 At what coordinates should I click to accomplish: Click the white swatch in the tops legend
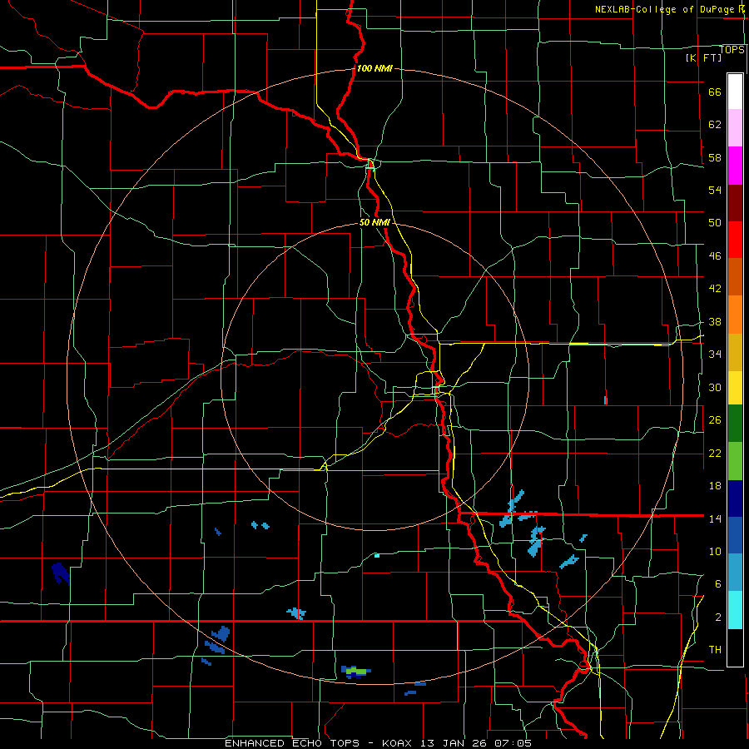pyautogui.click(x=735, y=92)
